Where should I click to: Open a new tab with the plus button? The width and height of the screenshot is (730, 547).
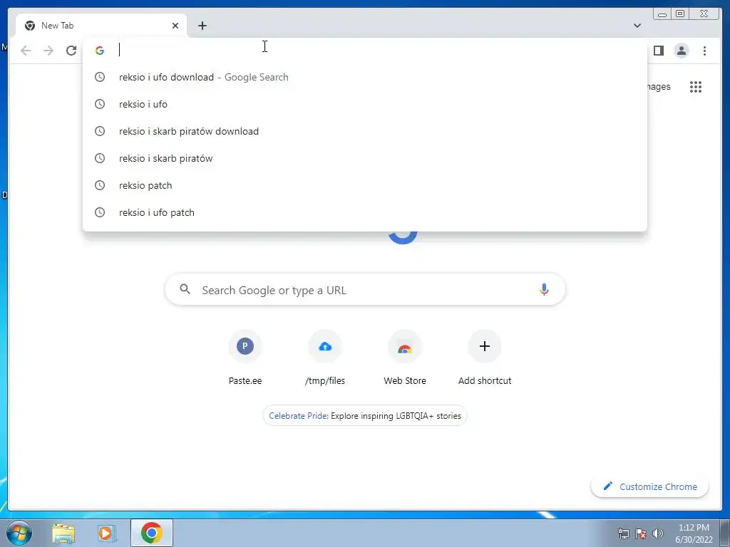click(x=202, y=26)
